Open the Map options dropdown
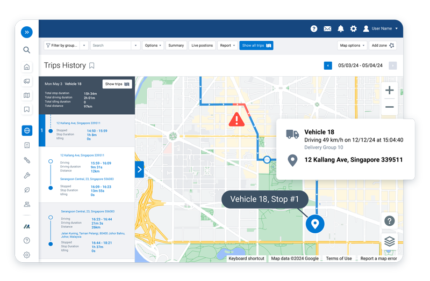This screenshot has height=281, width=430. pyautogui.click(x=352, y=46)
